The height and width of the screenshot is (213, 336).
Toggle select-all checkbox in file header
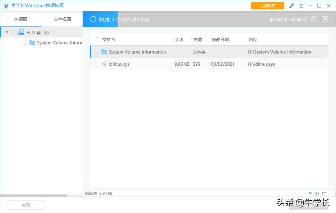tap(97, 39)
